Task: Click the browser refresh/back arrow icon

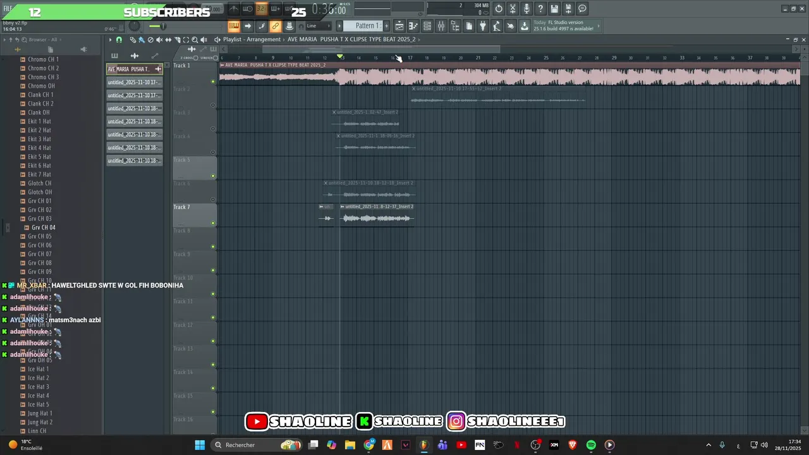Action: (x=17, y=39)
